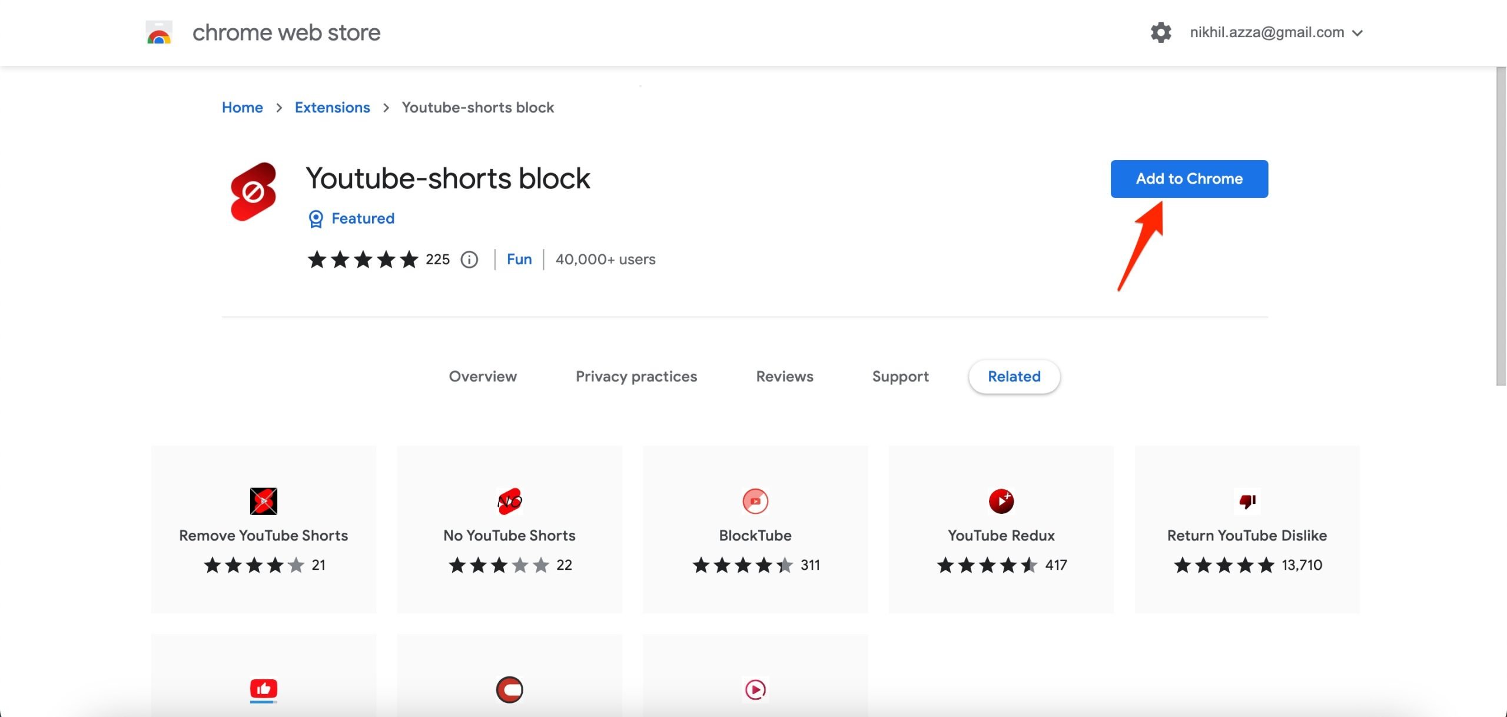Click the No YouTube Shorts icon
Screen dimensions: 1507x717
tap(509, 500)
